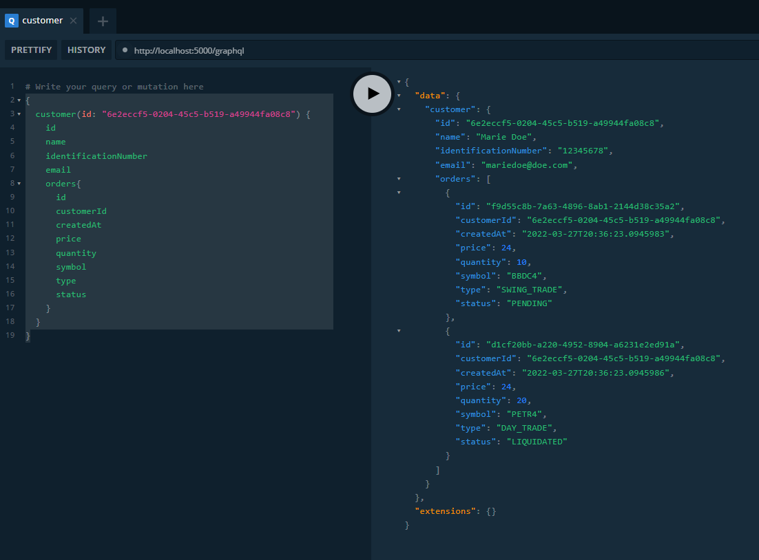Click the identificationNumber field in the query
This screenshot has width=759, height=560.
tap(96, 155)
